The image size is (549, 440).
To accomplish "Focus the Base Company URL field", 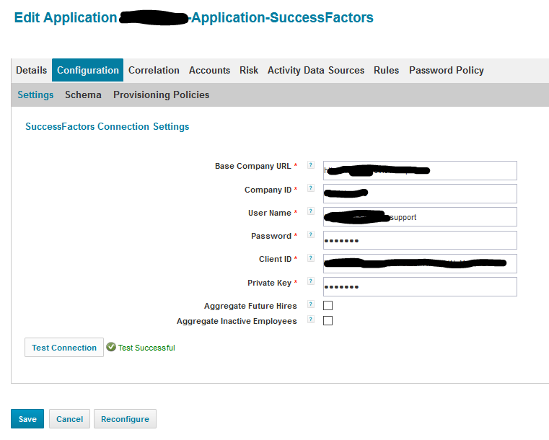I will tap(420, 171).
